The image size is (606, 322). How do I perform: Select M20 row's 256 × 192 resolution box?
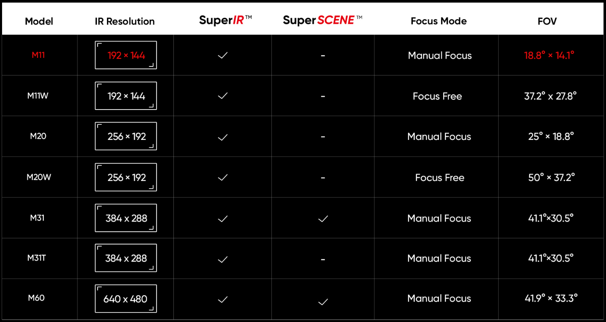126,136
